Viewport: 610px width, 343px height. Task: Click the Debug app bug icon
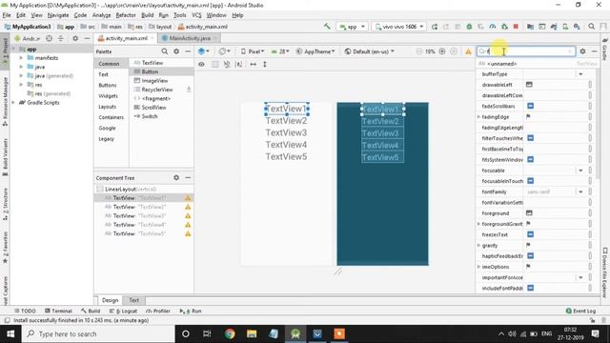point(469,27)
